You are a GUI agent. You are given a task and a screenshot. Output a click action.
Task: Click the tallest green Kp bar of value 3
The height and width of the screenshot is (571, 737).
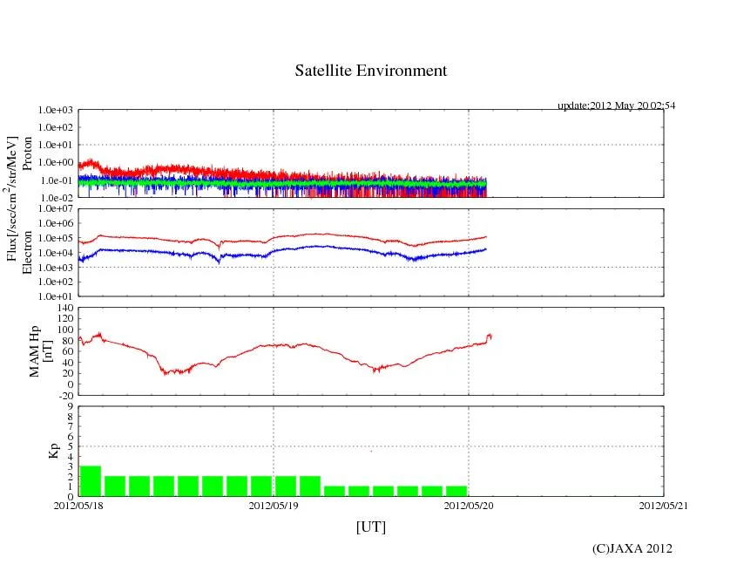tap(91, 481)
